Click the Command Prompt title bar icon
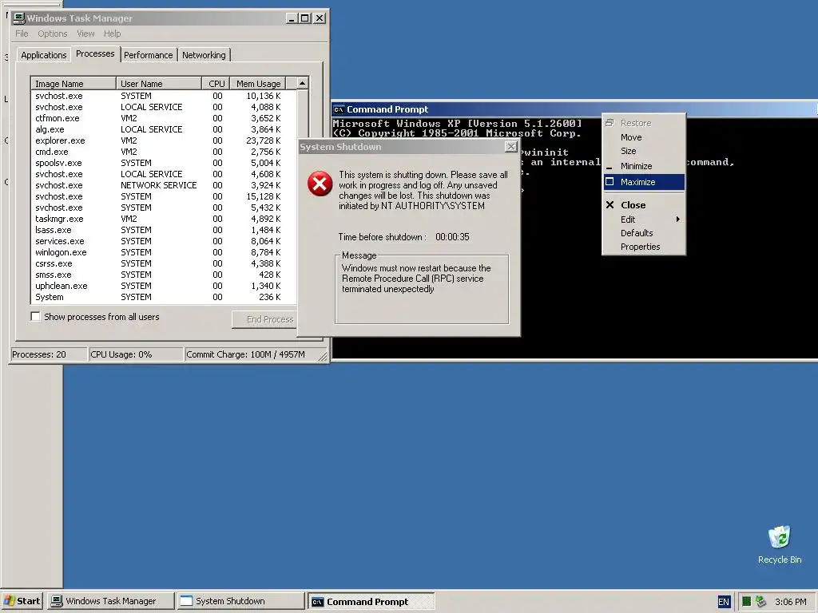Screen dimensions: 818x613 pyautogui.click(x=339, y=109)
